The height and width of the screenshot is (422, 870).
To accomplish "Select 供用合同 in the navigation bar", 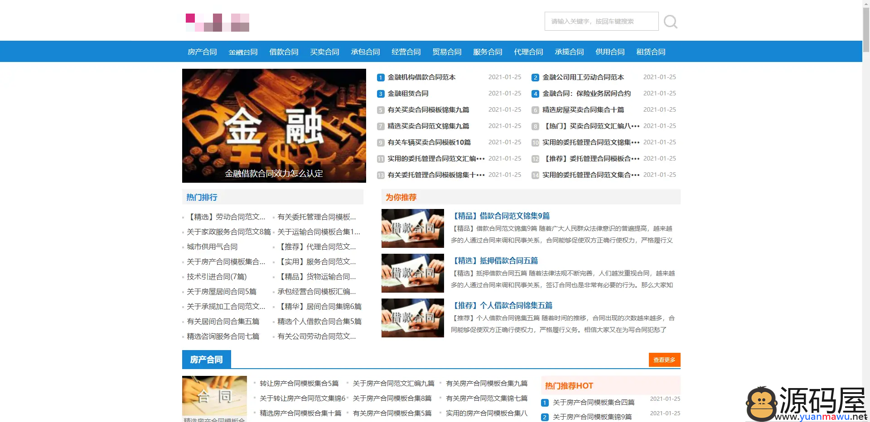I will point(610,52).
